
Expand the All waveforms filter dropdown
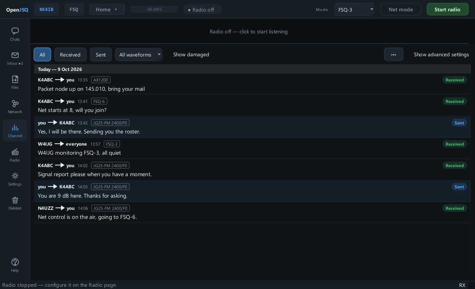coord(139,54)
